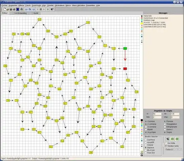Pick the green swatch in lower palette

click(142, 124)
